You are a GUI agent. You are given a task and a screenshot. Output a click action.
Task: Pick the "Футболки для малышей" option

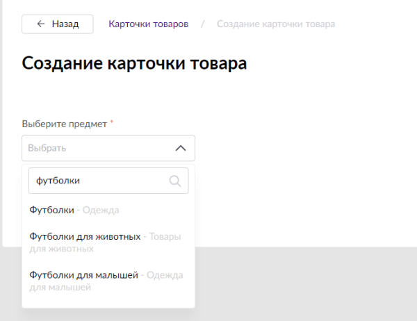pos(83,275)
